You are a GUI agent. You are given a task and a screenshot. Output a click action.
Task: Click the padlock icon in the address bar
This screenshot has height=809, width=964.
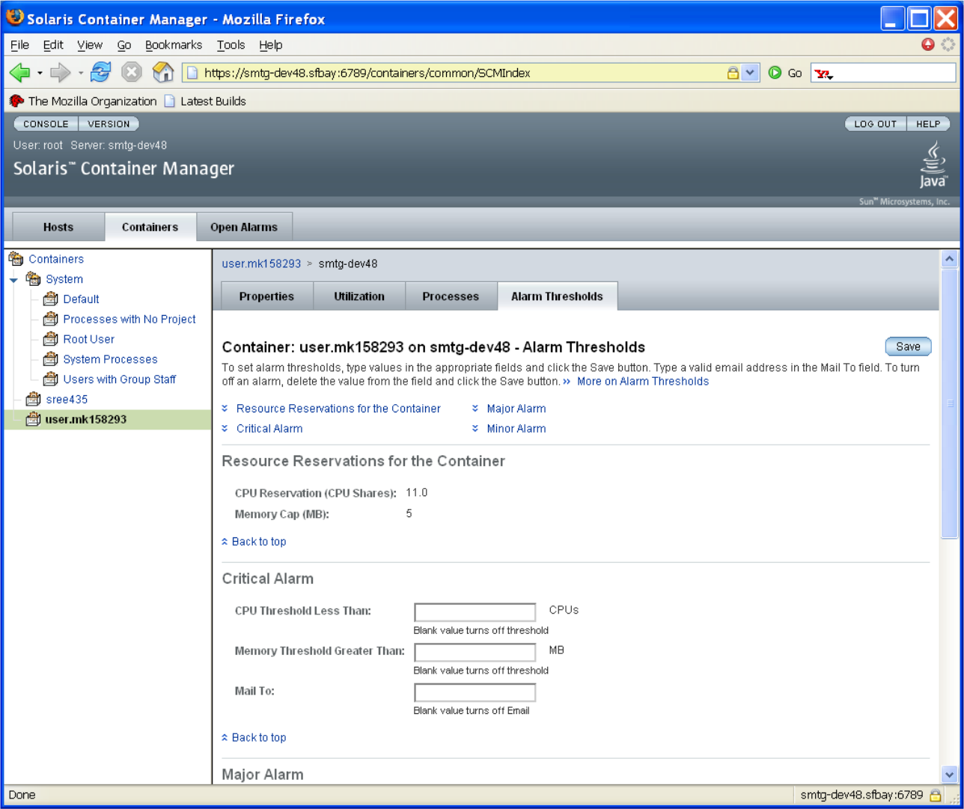(x=733, y=73)
